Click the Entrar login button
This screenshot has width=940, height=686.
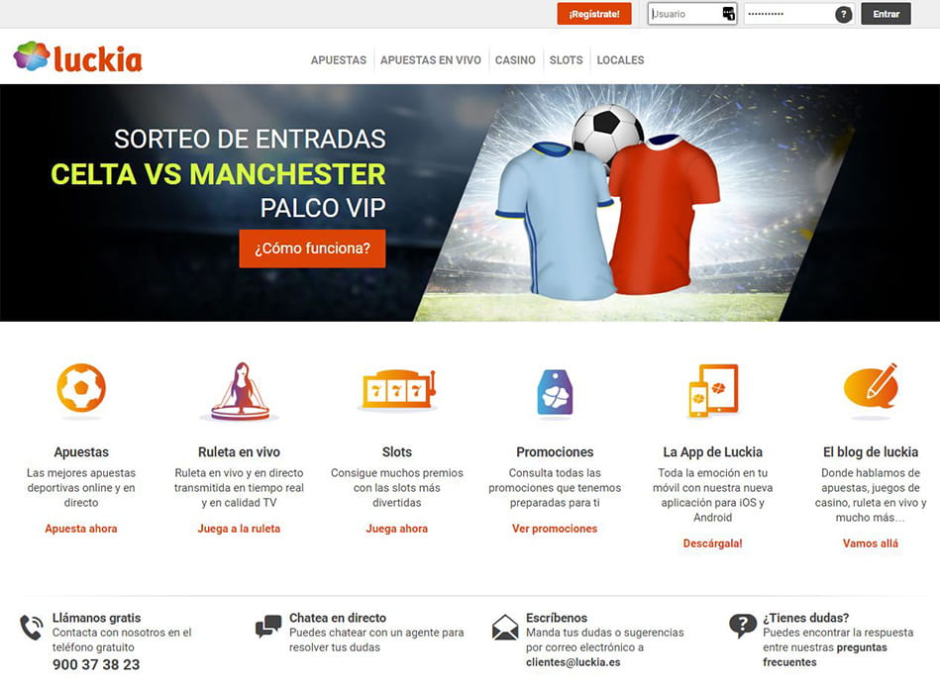click(x=887, y=14)
